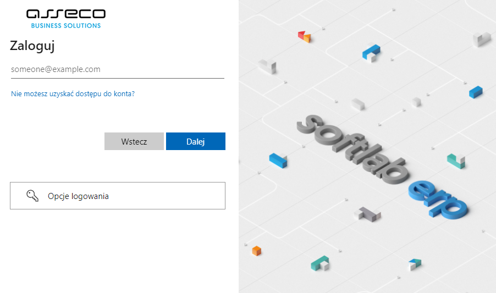This screenshot has height=293, width=496.
Task: Click the key icon in sign-in options
Action: [x=32, y=196]
